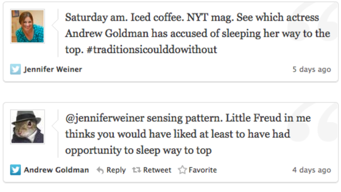Click the Twitter bird icon beside Andrew Goldman
Screen dimensions: 341x192
tap(15, 170)
